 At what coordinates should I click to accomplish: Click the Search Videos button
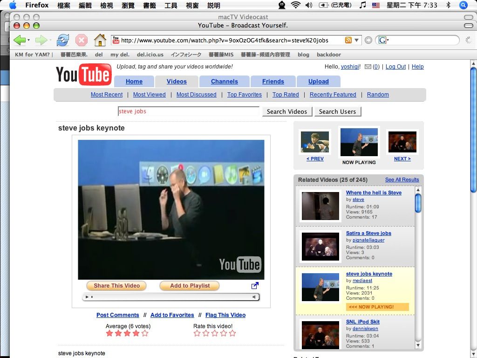pos(287,111)
